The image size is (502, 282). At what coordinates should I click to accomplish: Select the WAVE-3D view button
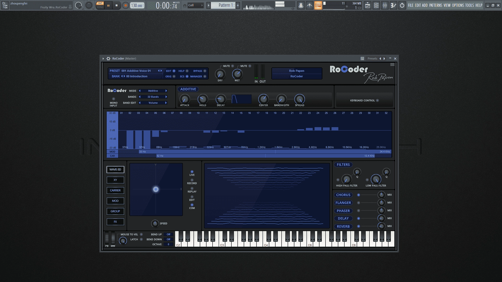point(115,170)
